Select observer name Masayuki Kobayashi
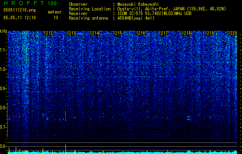Screen dimensions: 242x154 point(138,4)
